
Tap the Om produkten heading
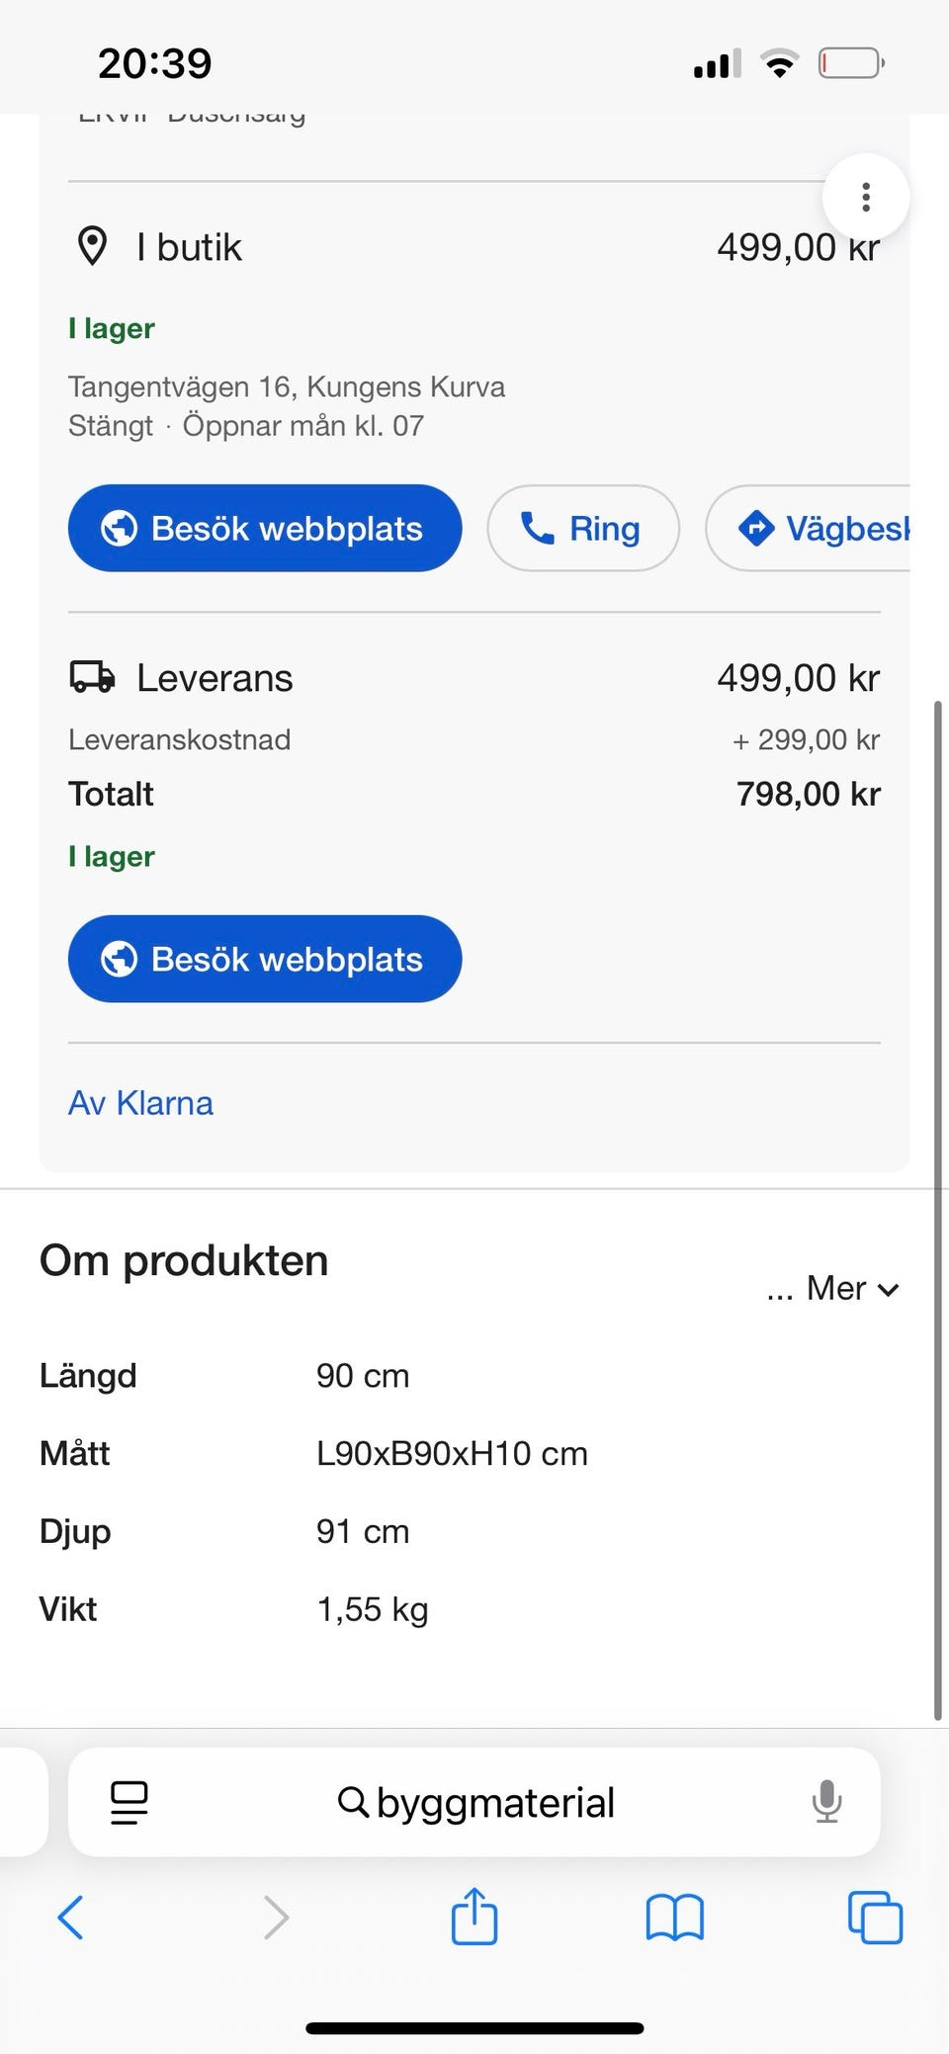(x=184, y=1261)
